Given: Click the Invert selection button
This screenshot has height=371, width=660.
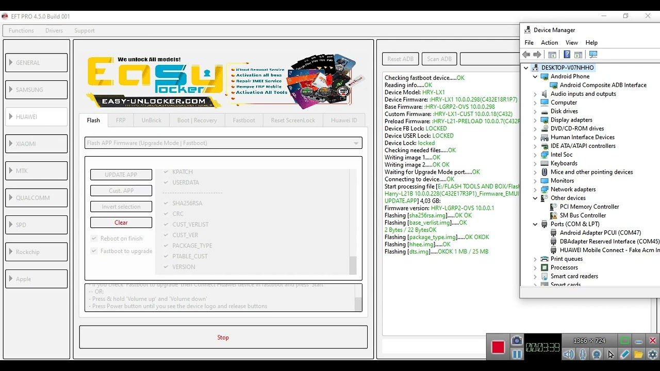Looking at the screenshot, I should 121,207.
